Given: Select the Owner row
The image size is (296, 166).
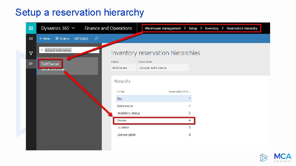Looking at the screenshot, I should click(154, 121).
